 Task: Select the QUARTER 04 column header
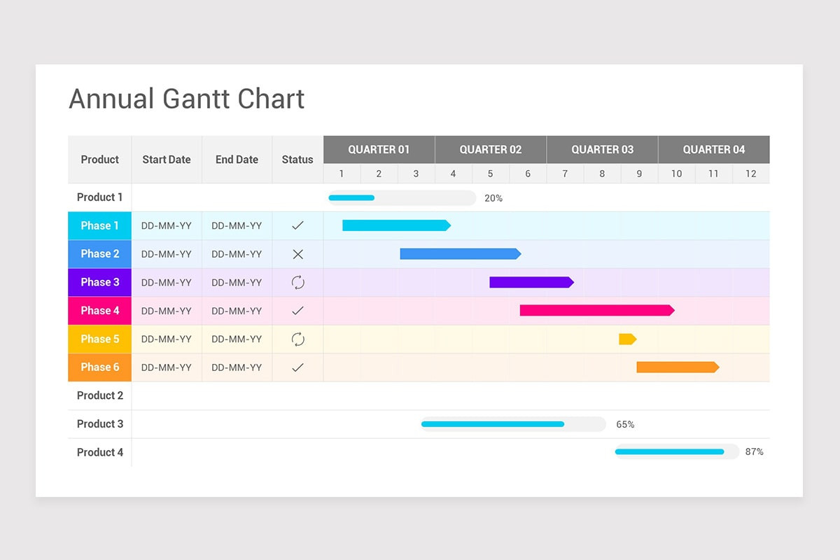click(713, 149)
